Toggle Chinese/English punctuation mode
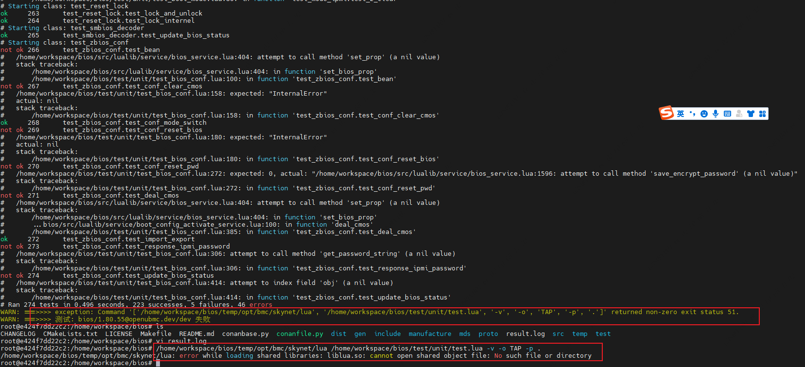Screen dimensions: 805x367 tap(692, 114)
